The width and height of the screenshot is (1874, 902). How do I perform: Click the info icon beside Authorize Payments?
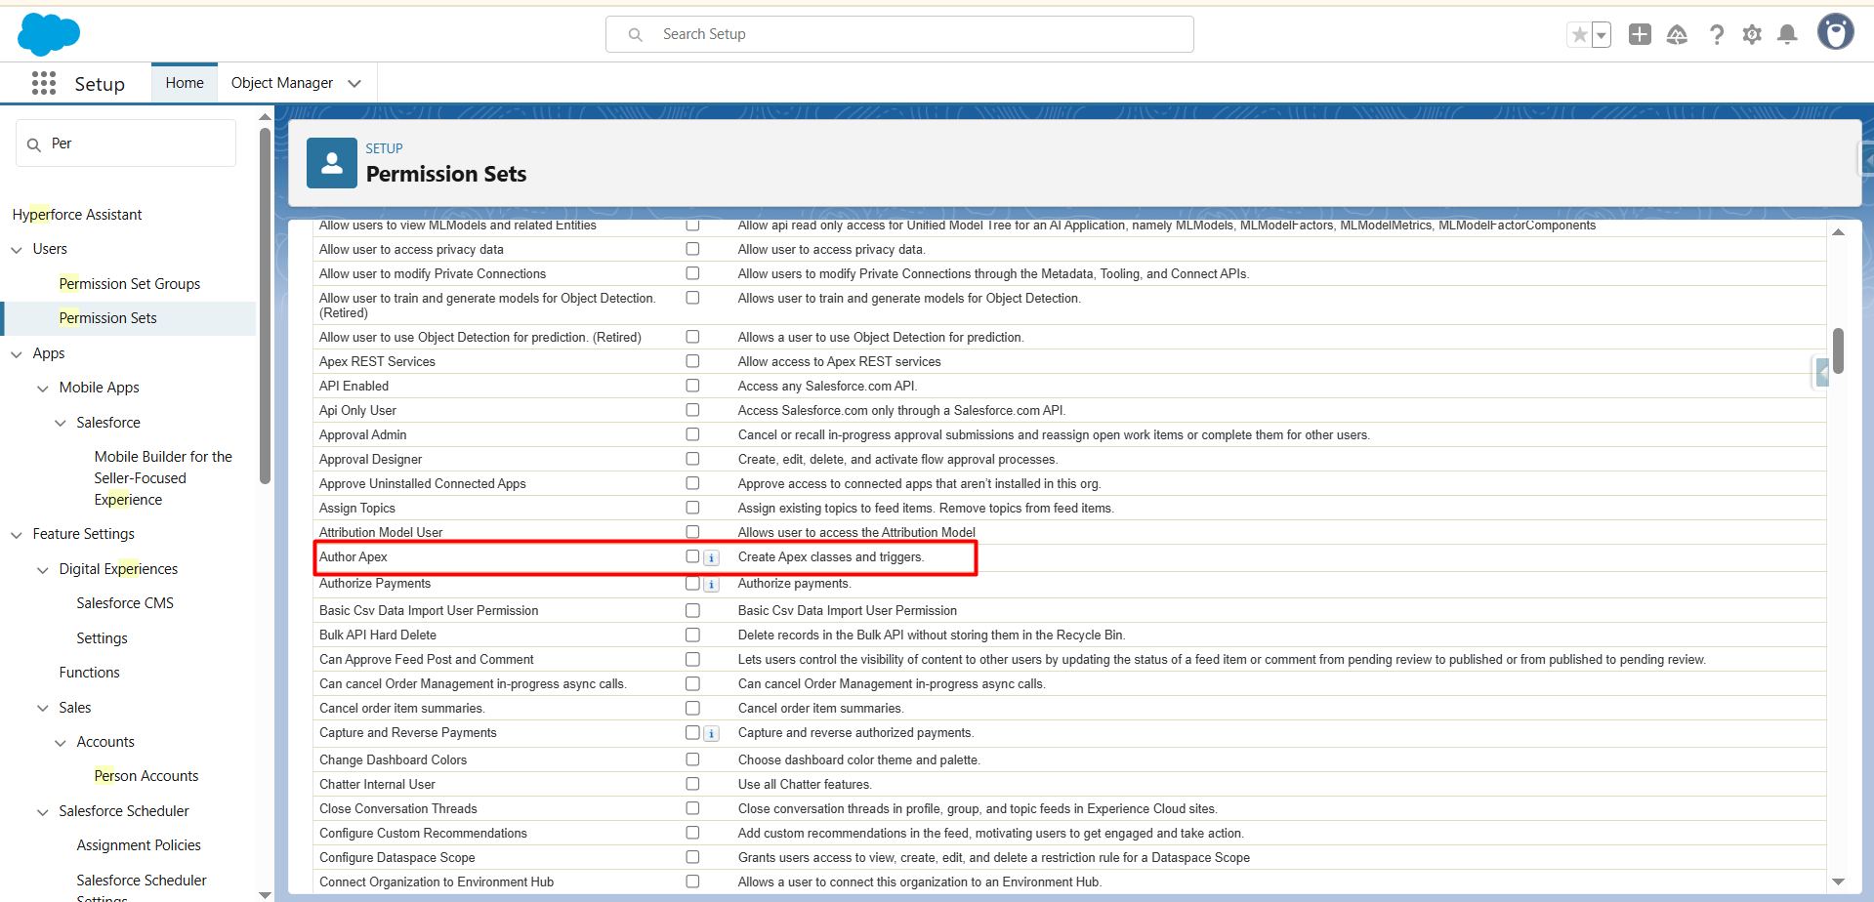(712, 585)
